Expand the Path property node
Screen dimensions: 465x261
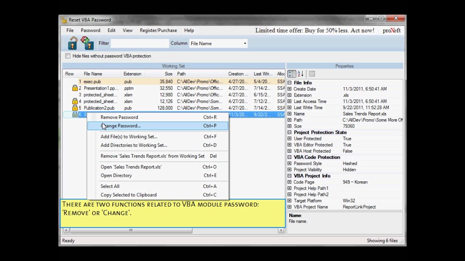tap(290, 120)
